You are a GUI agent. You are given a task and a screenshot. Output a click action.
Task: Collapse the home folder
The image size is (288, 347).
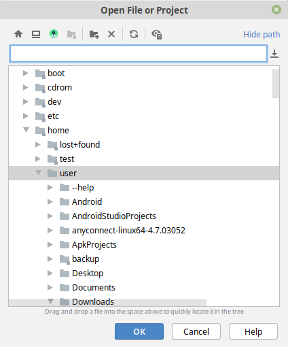coord(26,130)
